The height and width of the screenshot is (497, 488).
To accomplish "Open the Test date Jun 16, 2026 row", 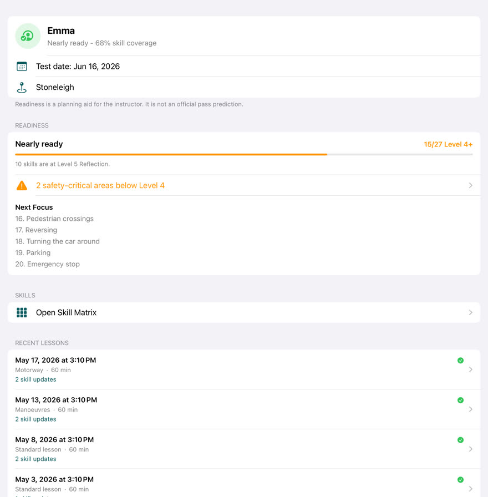I will pos(244,67).
